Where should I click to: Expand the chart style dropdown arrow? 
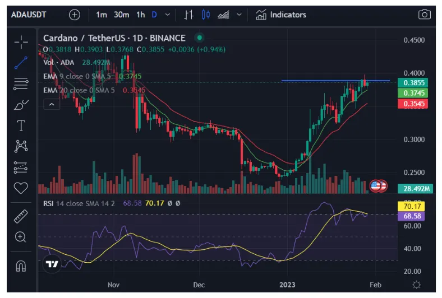point(239,15)
